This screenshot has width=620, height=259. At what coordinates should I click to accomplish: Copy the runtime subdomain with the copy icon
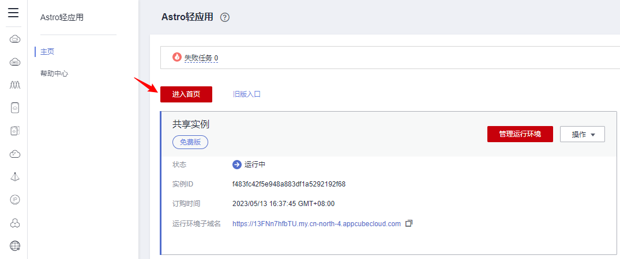pyautogui.click(x=409, y=223)
